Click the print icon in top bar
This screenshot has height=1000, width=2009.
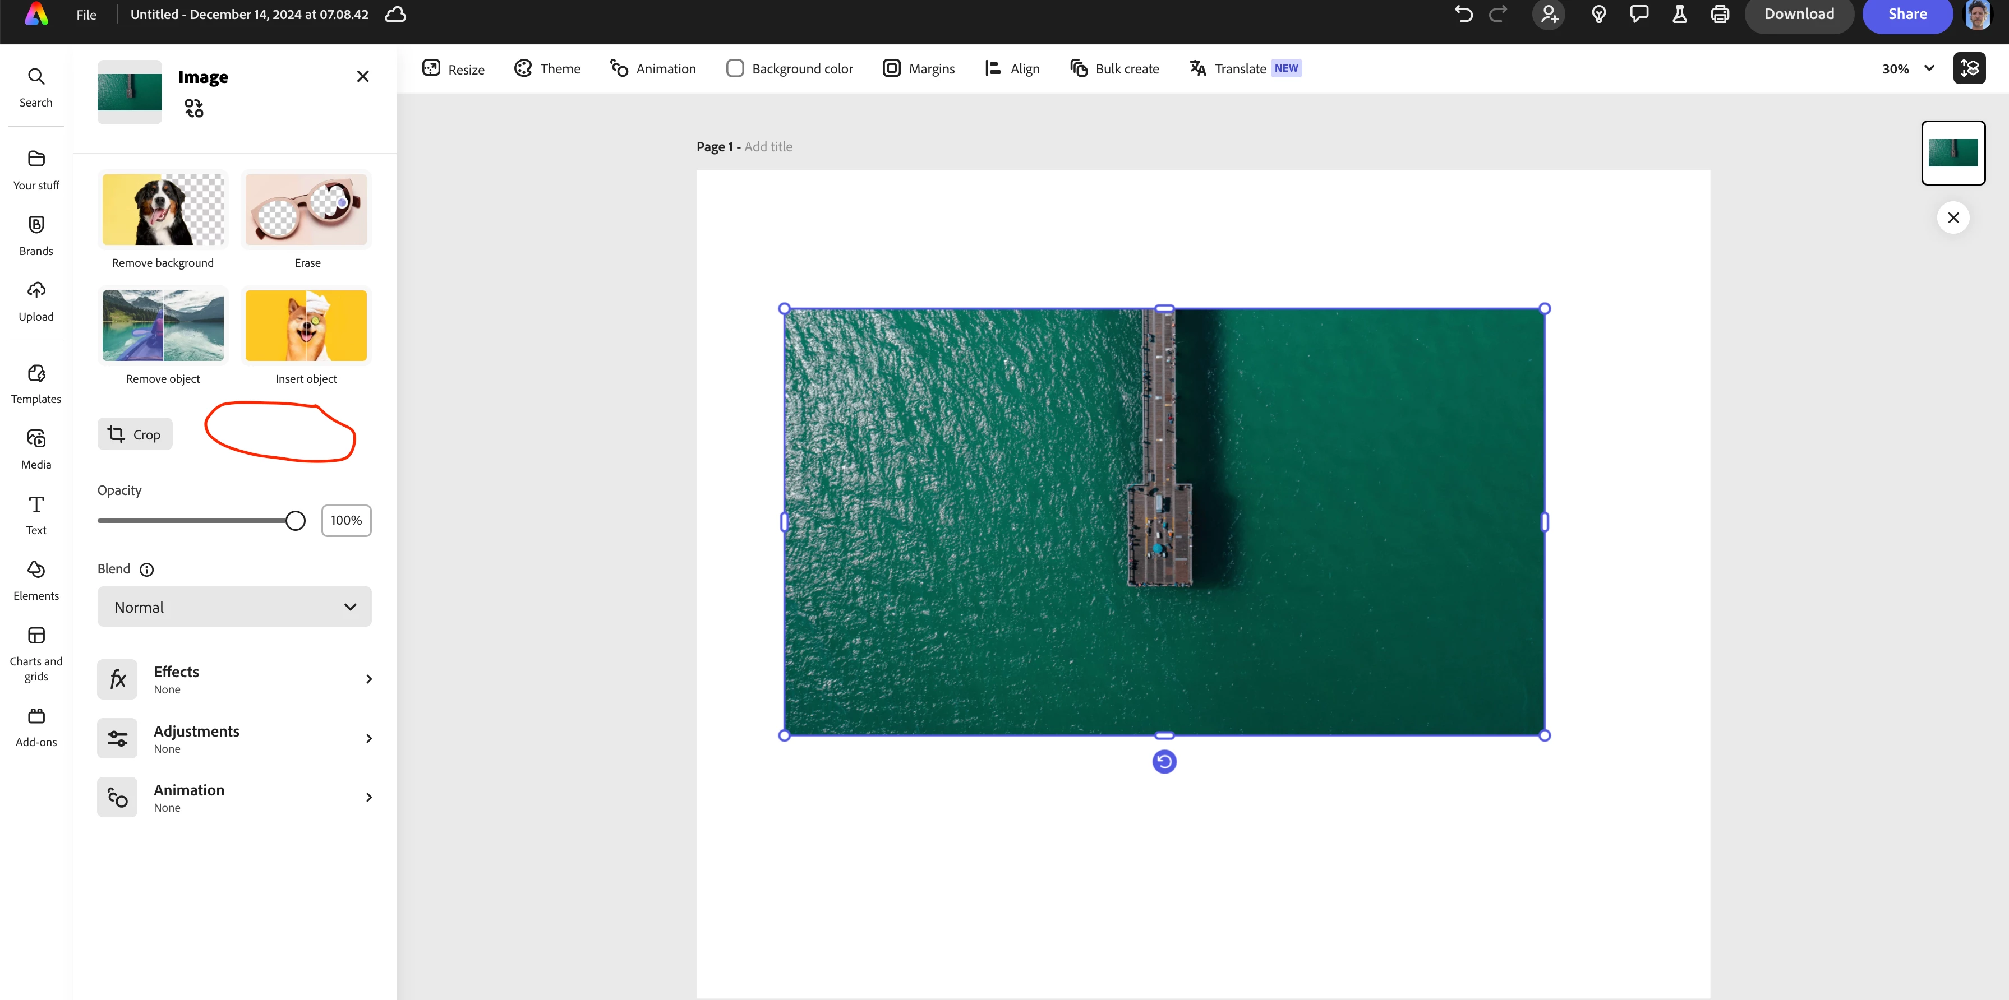point(1720,14)
